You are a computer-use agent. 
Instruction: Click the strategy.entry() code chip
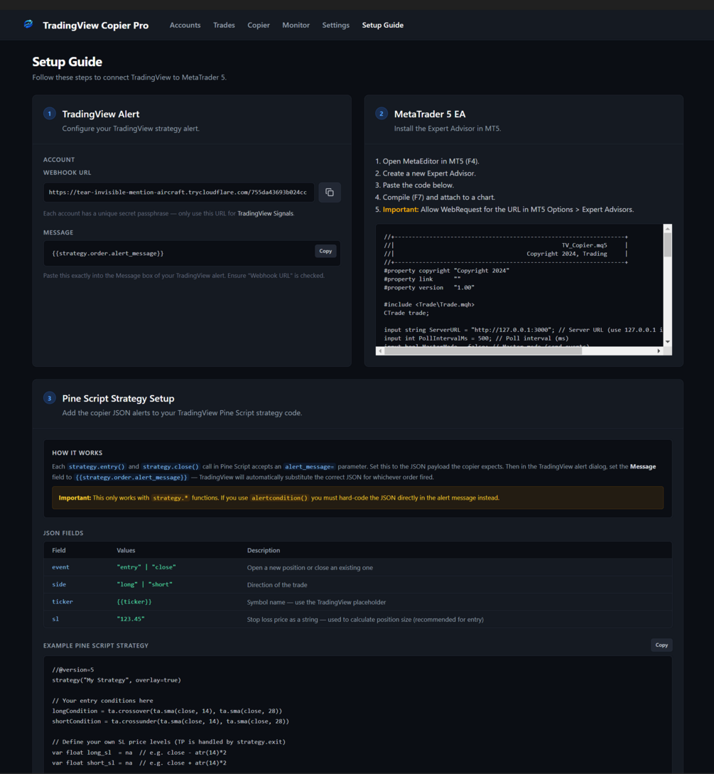point(97,466)
